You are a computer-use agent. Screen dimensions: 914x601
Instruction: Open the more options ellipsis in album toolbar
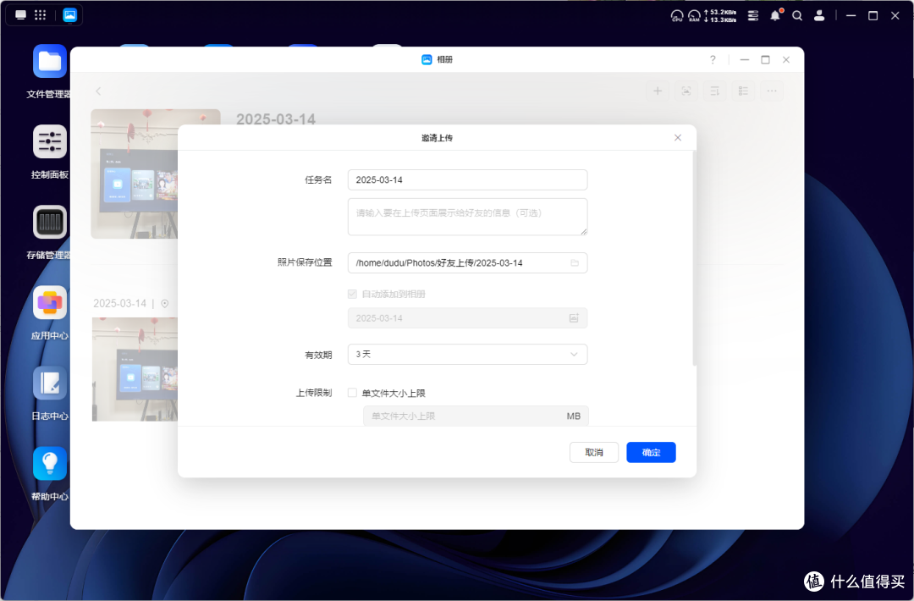click(x=772, y=91)
